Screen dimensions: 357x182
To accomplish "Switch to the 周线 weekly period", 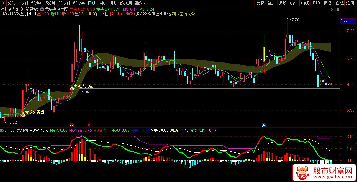I will point(103,3).
